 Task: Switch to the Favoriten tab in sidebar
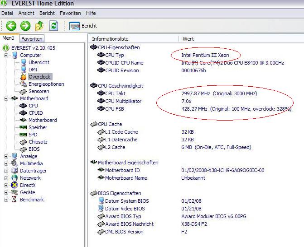tap(32, 39)
